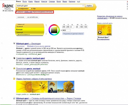Expand the 'ещё' services menu

tap(79, 2)
